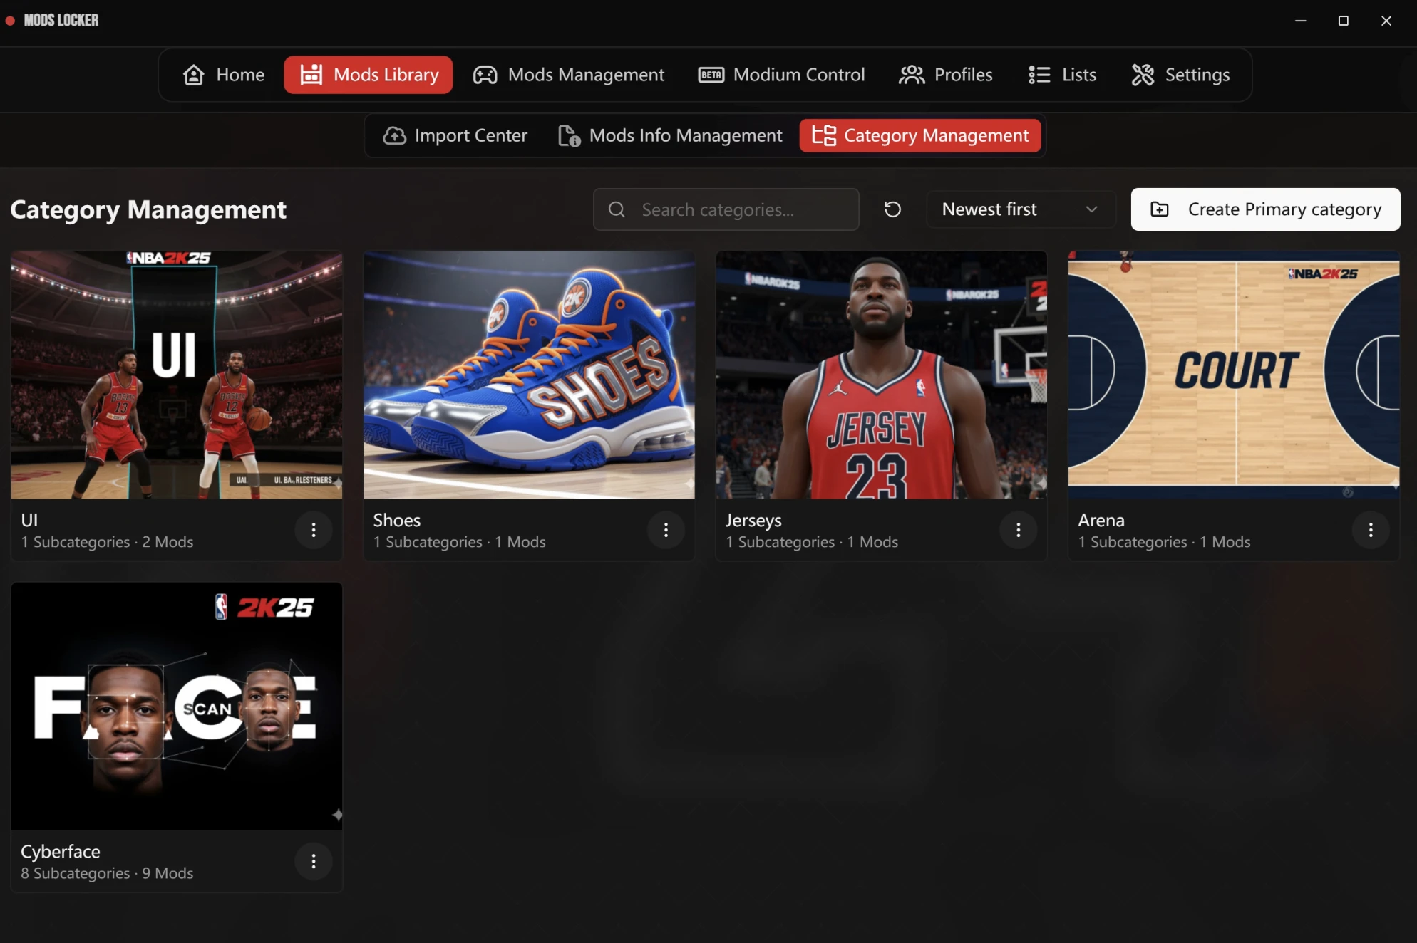
Task: Maximize the Mods Locker window
Action: [1343, 21]
